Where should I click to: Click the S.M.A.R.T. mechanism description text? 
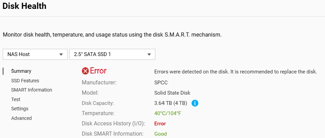112,35
